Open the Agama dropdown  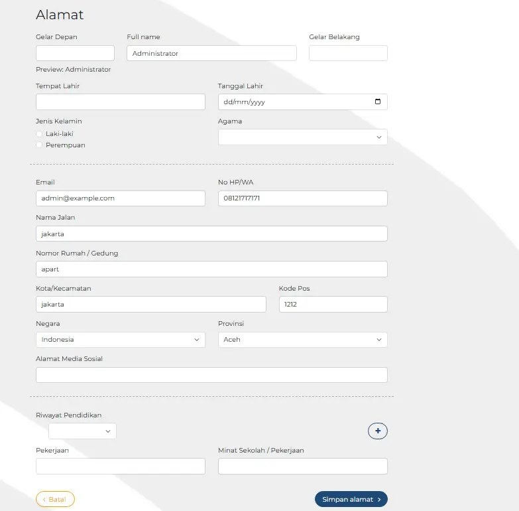pos(302,137)
